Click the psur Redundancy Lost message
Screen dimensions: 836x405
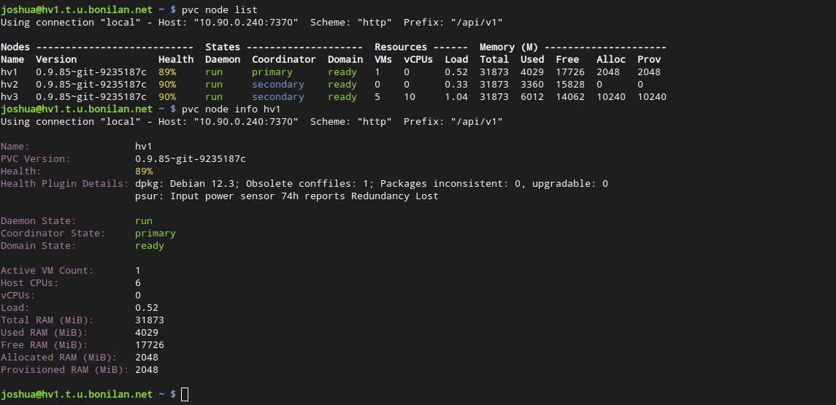287,196
